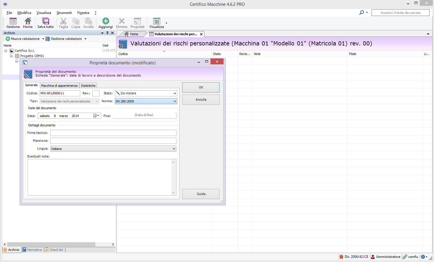Open Nuova valutazione dropdown arrow
This screenshot has width=434, height=262.
[43, 39]
